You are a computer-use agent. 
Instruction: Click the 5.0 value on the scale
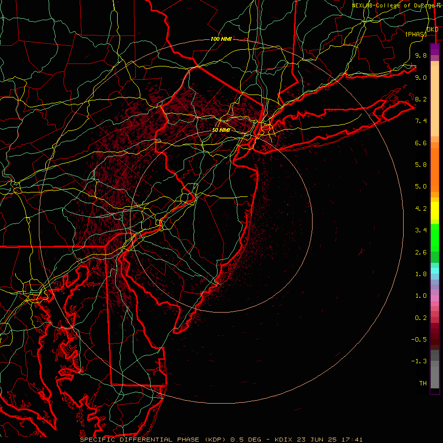[x=421, y=187]
